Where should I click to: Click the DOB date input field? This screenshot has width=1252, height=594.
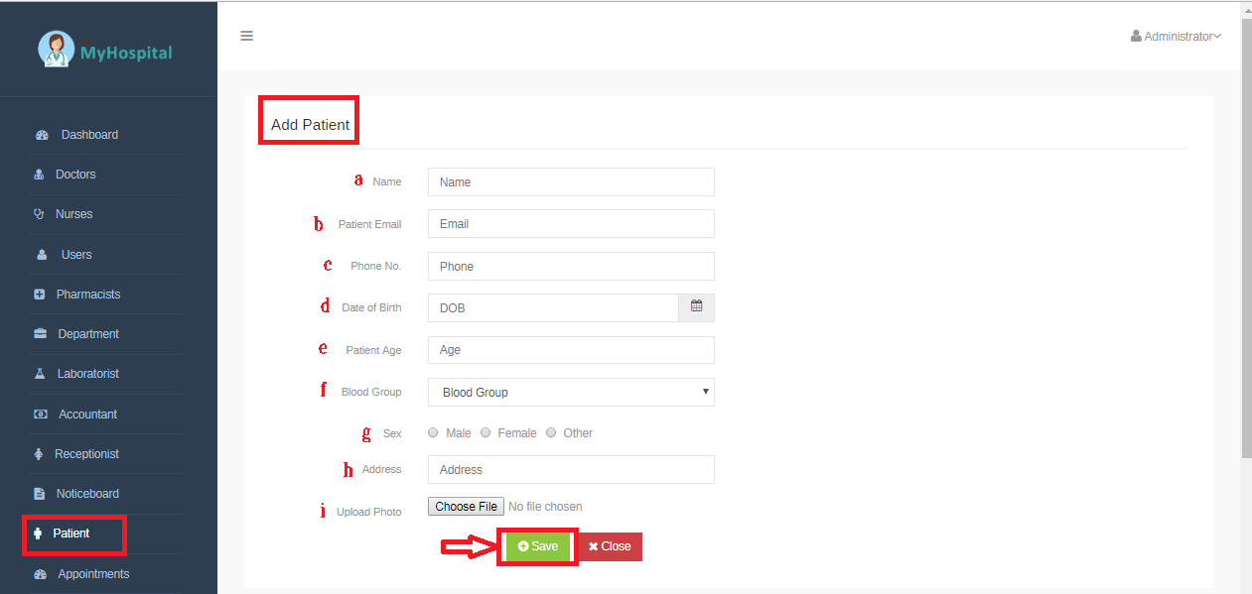point(553,307)
